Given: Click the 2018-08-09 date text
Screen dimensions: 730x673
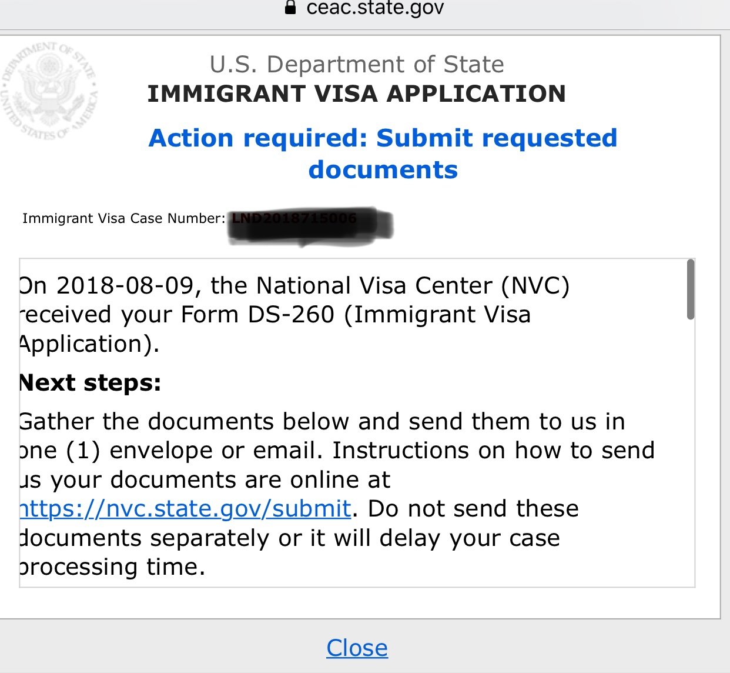Looking at the screenshot, I should point(125,285).
